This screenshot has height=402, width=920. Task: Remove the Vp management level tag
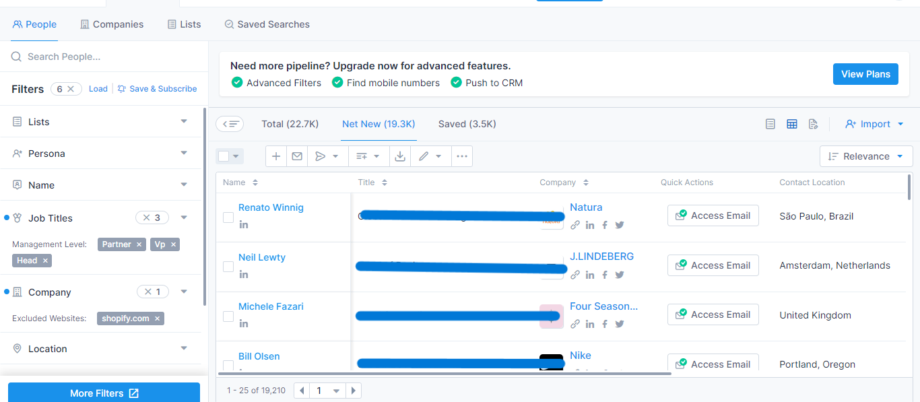[x=173, y=244]
